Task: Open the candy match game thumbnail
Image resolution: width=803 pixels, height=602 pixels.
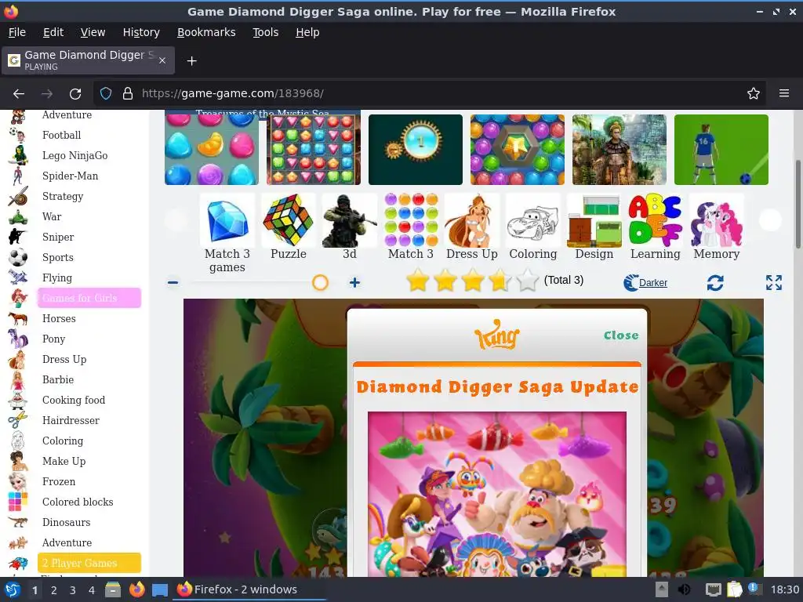Action: pos(212,150)
